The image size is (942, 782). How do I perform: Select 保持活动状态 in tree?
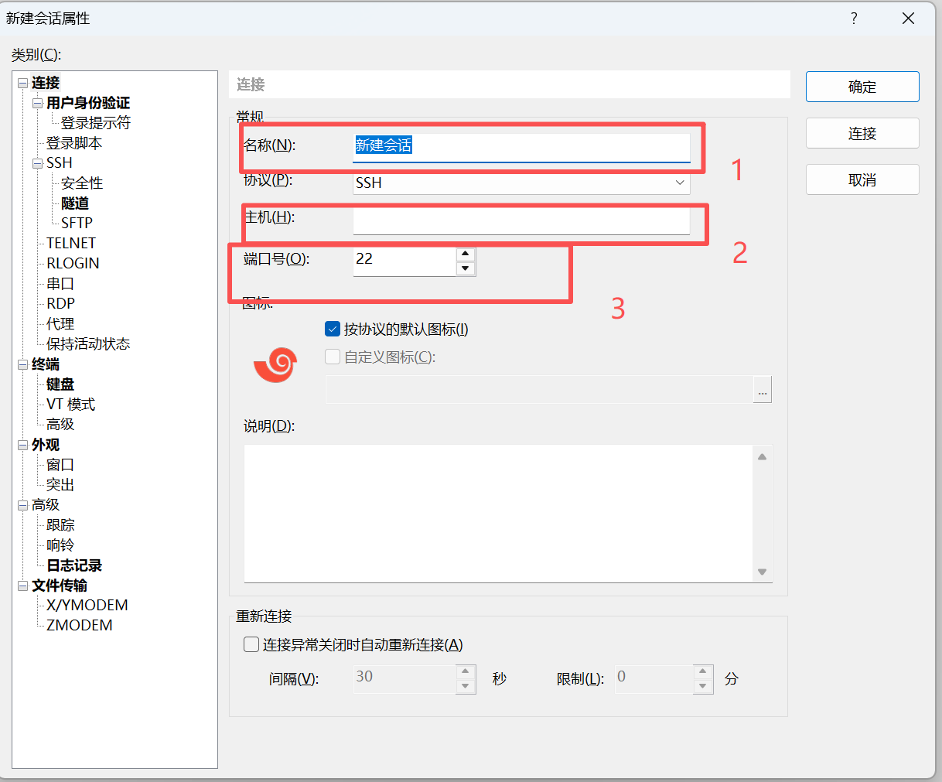pos(88,344)
